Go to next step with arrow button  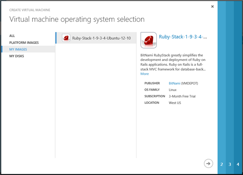[208, 164]
